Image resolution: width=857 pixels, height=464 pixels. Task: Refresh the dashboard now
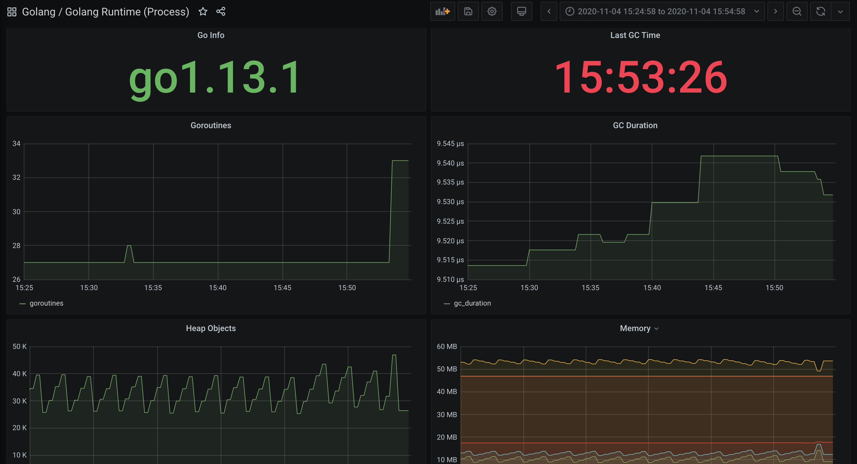pyautogui.click(x=821, y=12)
